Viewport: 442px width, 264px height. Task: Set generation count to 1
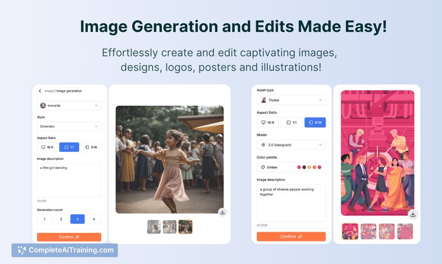pos(44,219)
